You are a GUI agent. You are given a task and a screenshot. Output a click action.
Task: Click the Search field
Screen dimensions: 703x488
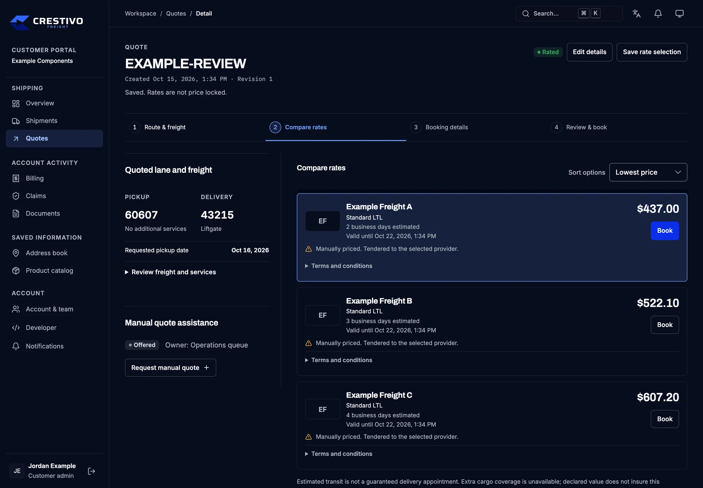click(569, 14)
